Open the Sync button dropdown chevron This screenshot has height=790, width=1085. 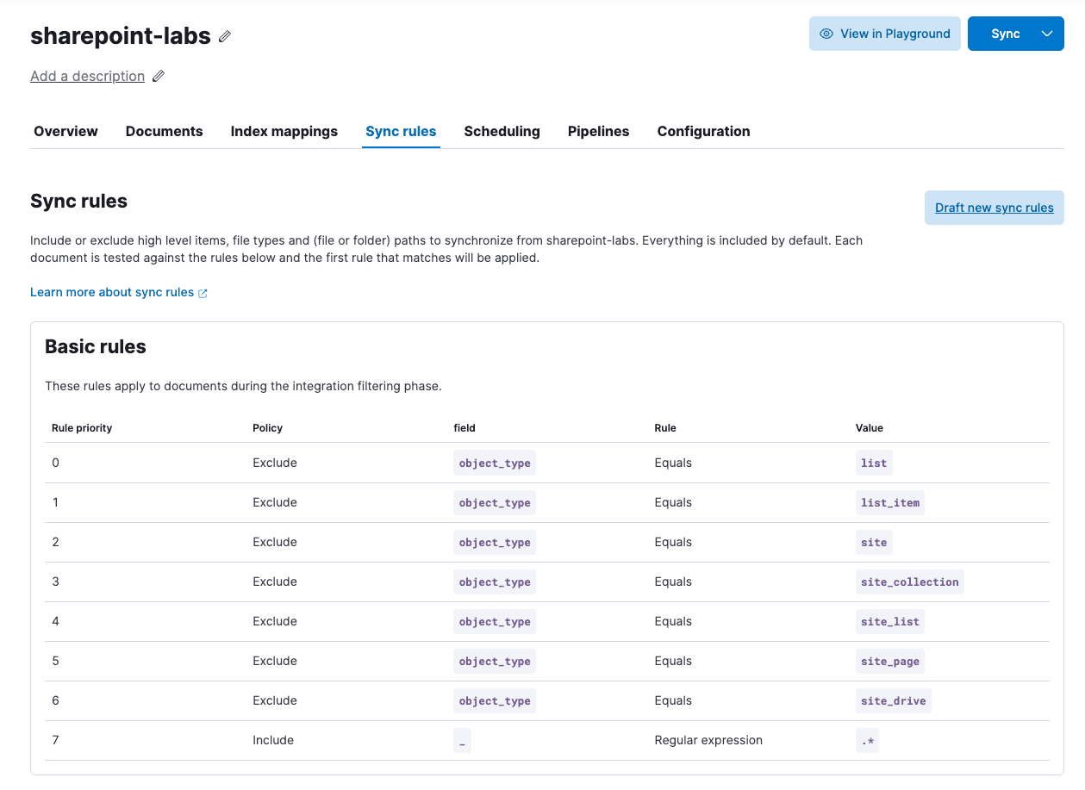[1046, 34]
